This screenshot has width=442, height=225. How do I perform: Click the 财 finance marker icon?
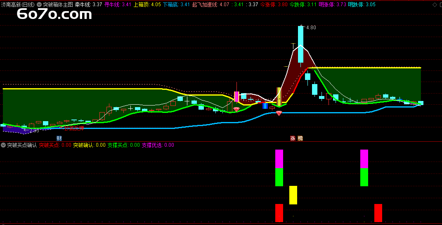pos(59,138)
